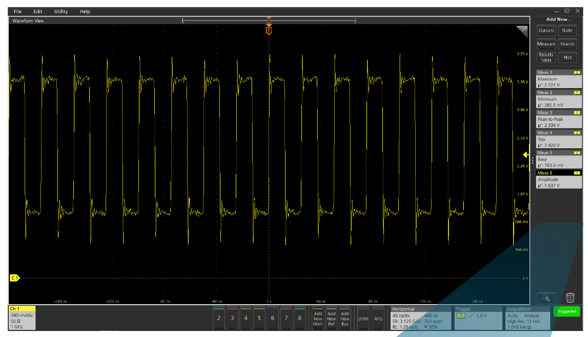The width and height of the screenshot is (588, 337).
Task: Click the C1 channel ground indicator
Action: pos(15,278)
